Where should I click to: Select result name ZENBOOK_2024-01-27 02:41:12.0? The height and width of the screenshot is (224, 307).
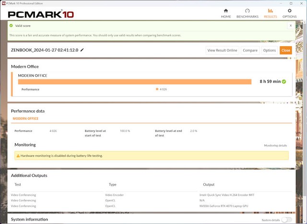(45, 50)
